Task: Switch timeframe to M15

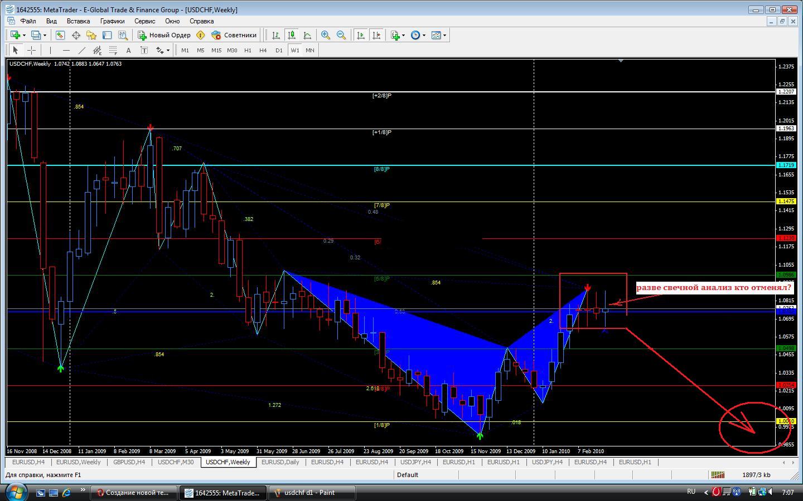Action: coord(216,50)
